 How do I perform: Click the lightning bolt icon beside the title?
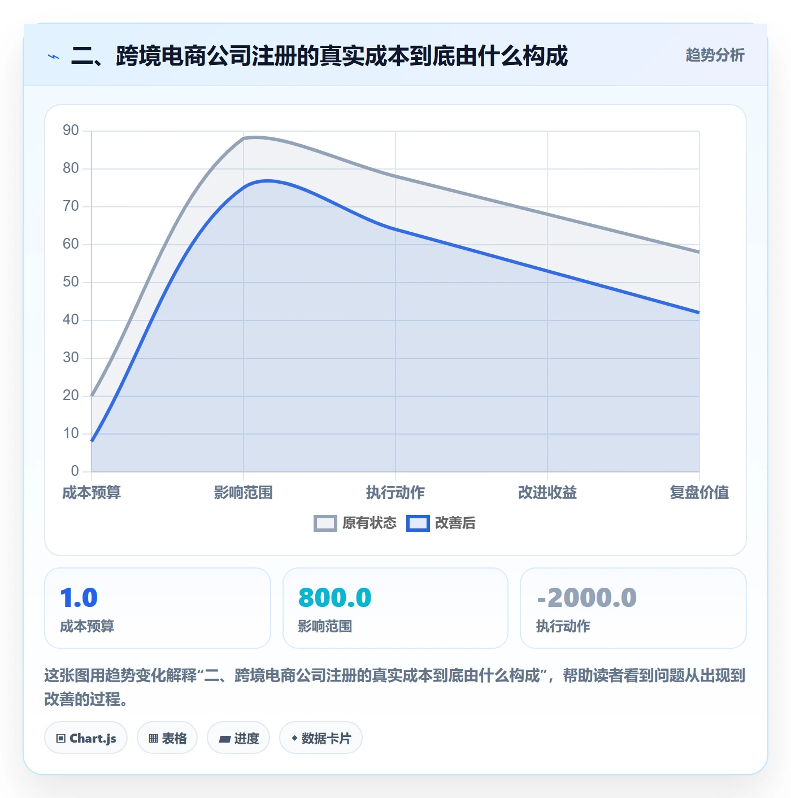coord(54,57)
